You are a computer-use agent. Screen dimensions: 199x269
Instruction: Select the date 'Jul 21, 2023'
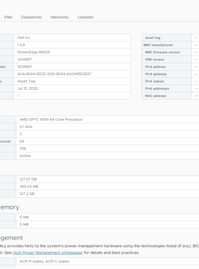(27, 89)
